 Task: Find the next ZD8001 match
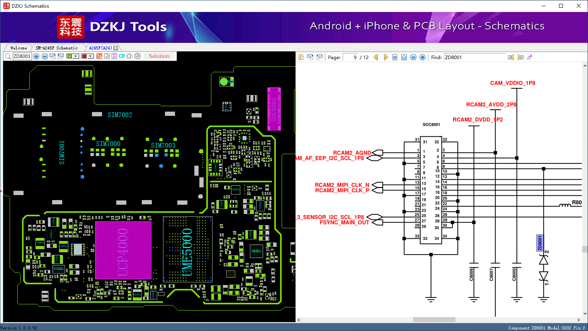520,57
